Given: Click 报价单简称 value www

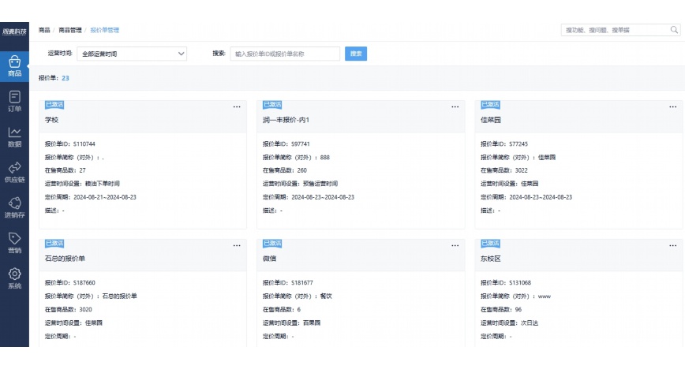Looking at the screenshot, I should (545, 296).
